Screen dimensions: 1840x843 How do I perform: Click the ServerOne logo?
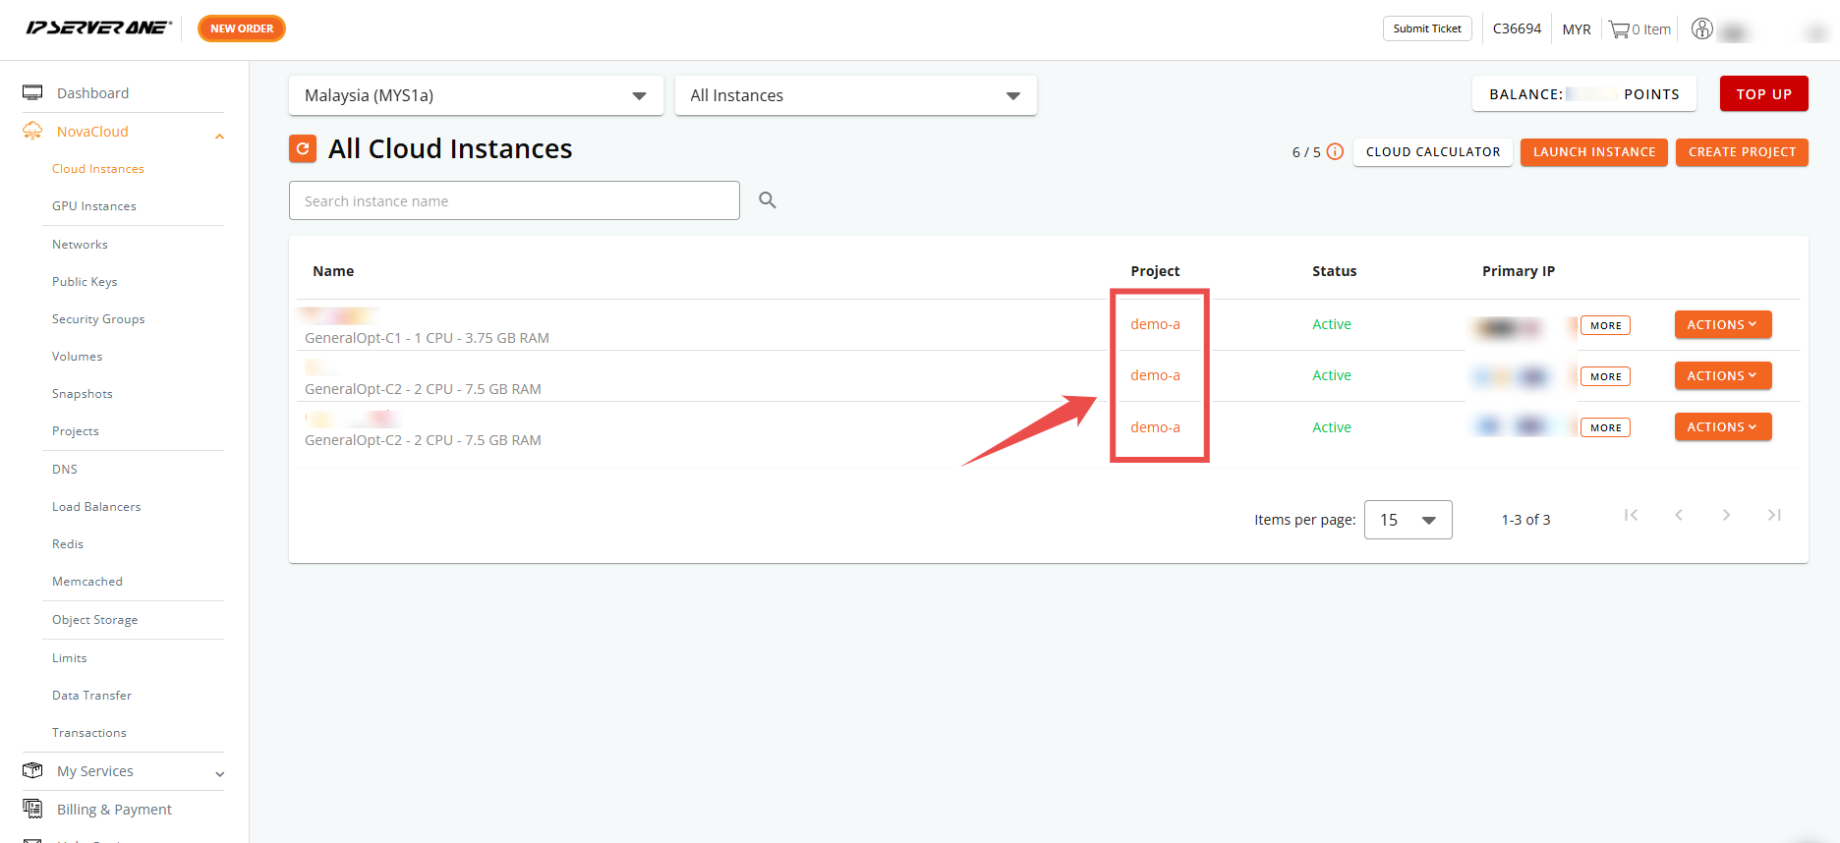[x=98, y=28]
